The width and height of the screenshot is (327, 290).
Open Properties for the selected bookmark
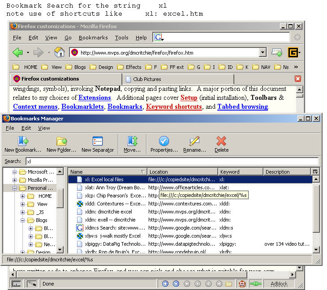(164, 144)
